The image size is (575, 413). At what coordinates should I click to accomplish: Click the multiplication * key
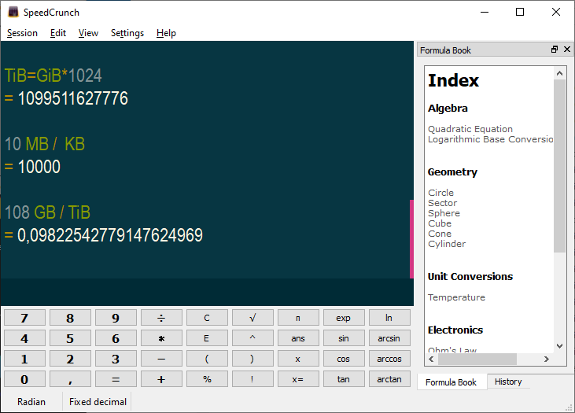click(161, 338)
